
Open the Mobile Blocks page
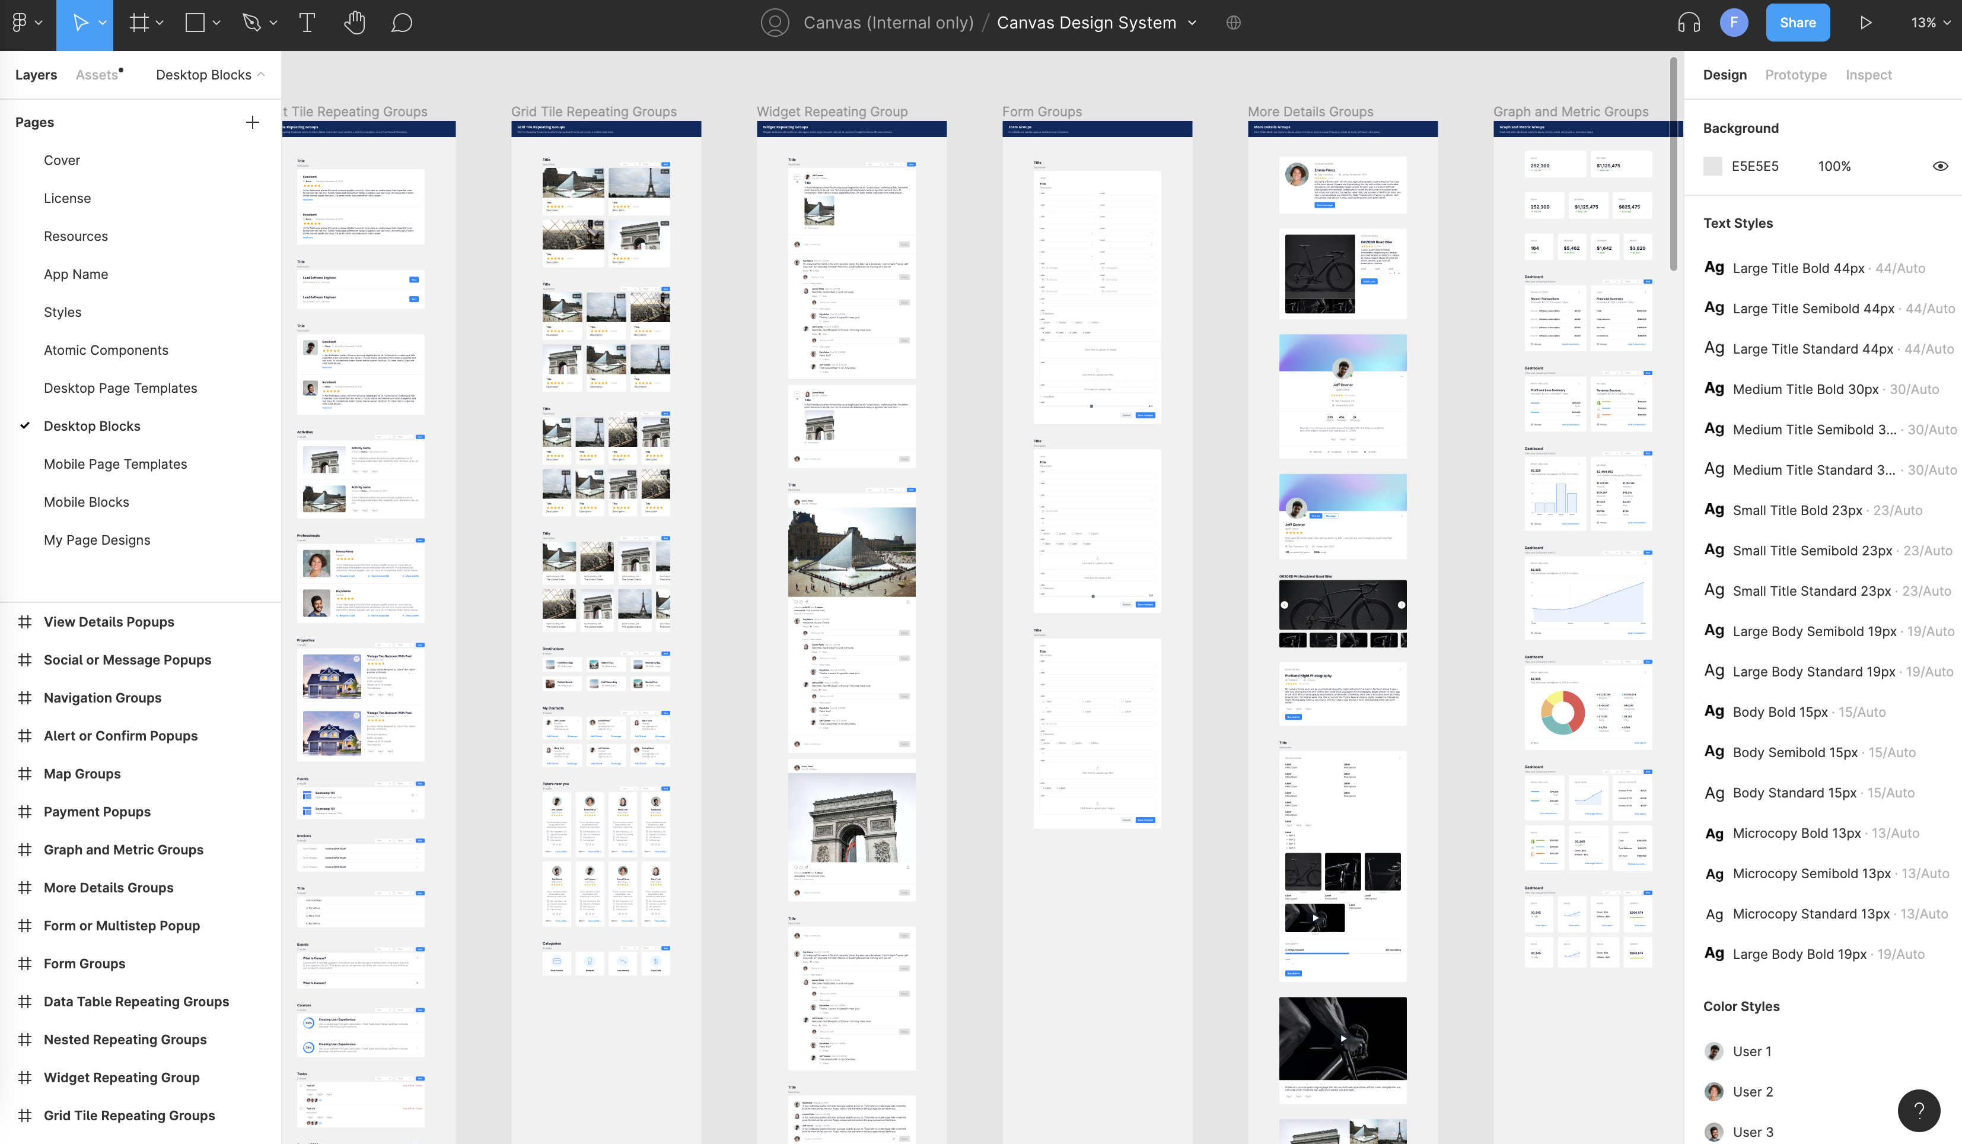coord(87,503)
